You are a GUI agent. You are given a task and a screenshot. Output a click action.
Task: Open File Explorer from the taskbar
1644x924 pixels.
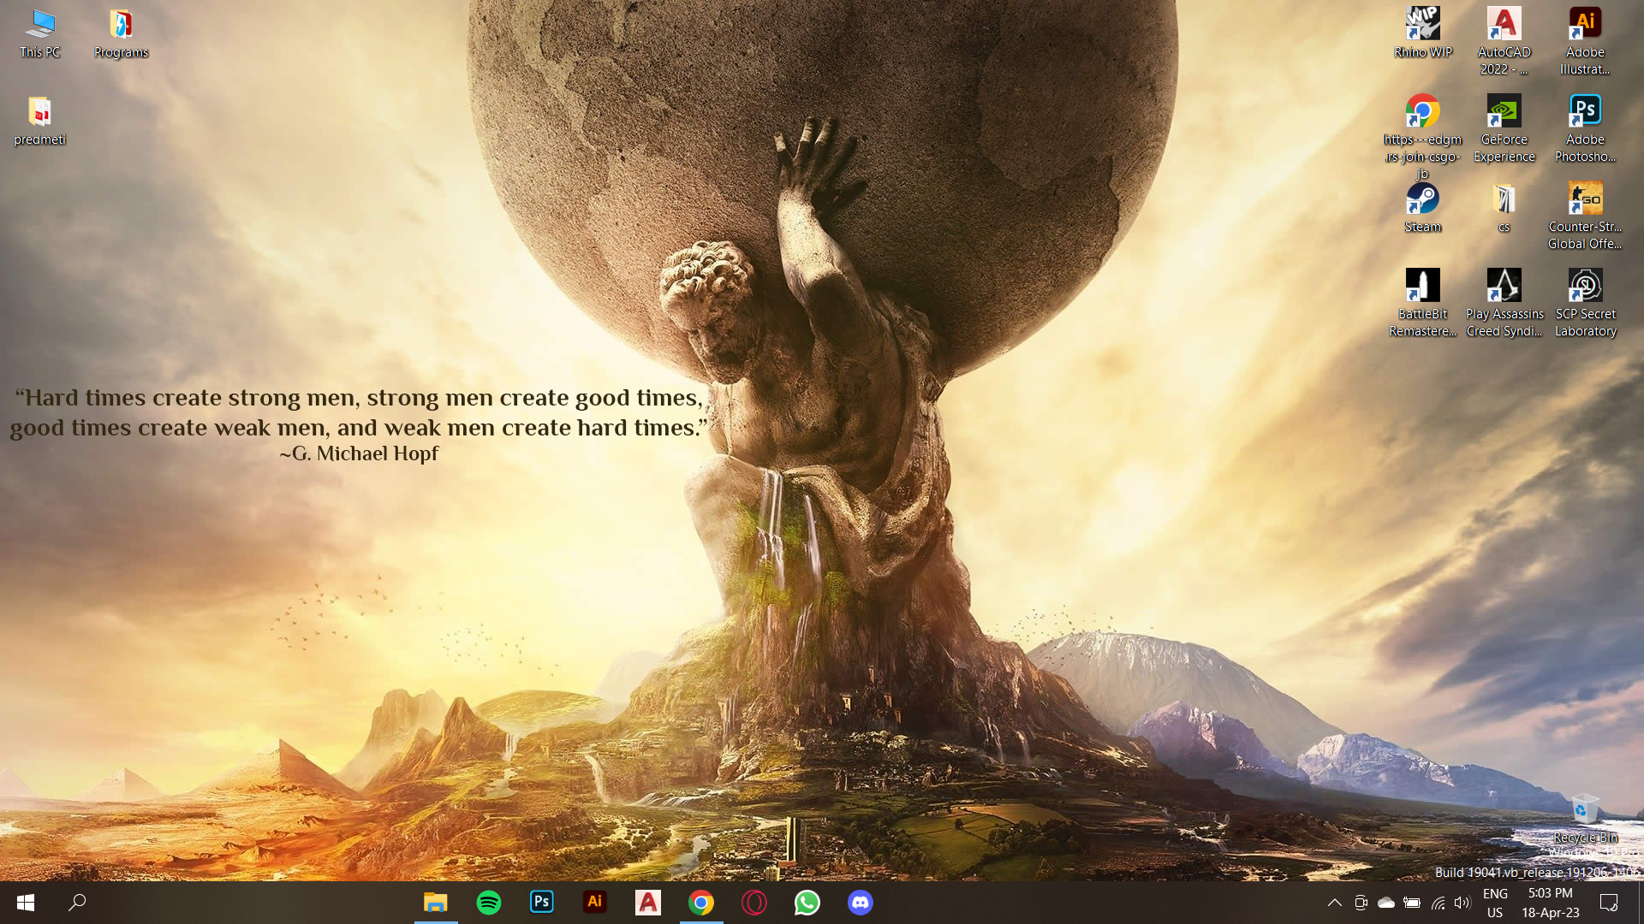pyautogui.click(x=436, y=903)
